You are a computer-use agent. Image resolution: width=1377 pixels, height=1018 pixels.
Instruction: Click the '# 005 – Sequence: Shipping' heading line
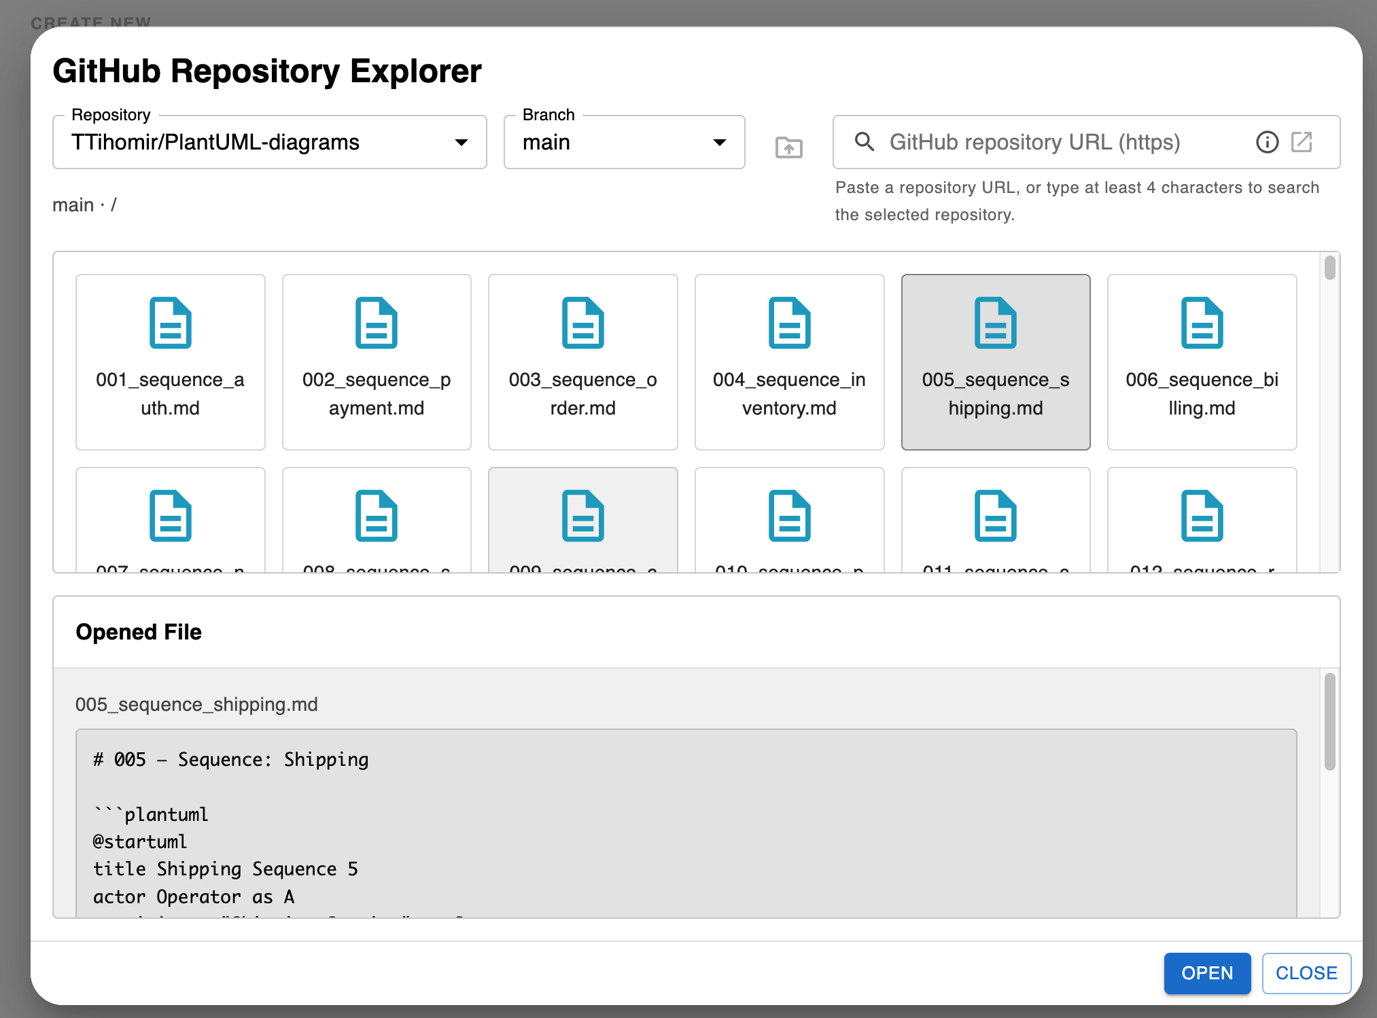(x=231, y=759)
